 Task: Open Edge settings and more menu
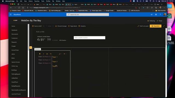pyautogui.click(x=164, y=8)
